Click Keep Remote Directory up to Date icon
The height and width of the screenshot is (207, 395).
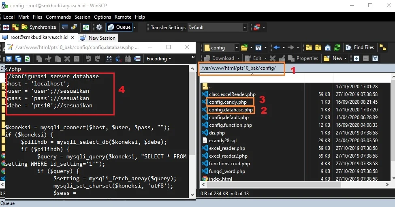[86, 27]
